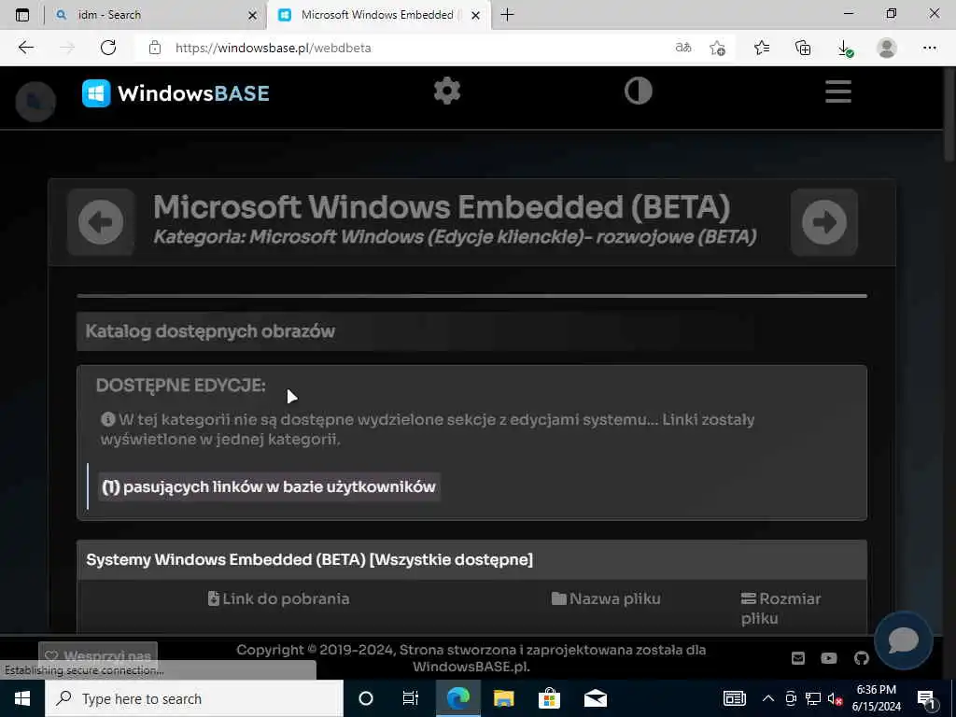The height and width of the screenshot is (717, 956).
Task: Open the tab actions menu icon
Action: (x=22, y=15)
